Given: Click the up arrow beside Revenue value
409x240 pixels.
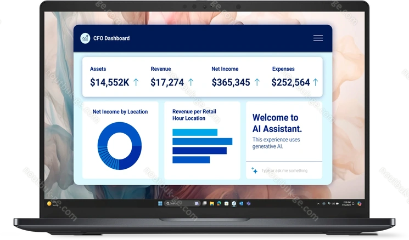Looking at the screenshot, I should [191, 82].
